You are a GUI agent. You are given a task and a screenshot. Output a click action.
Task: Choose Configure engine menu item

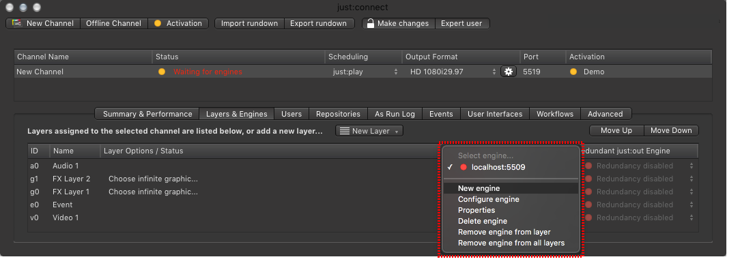(511, 199)
